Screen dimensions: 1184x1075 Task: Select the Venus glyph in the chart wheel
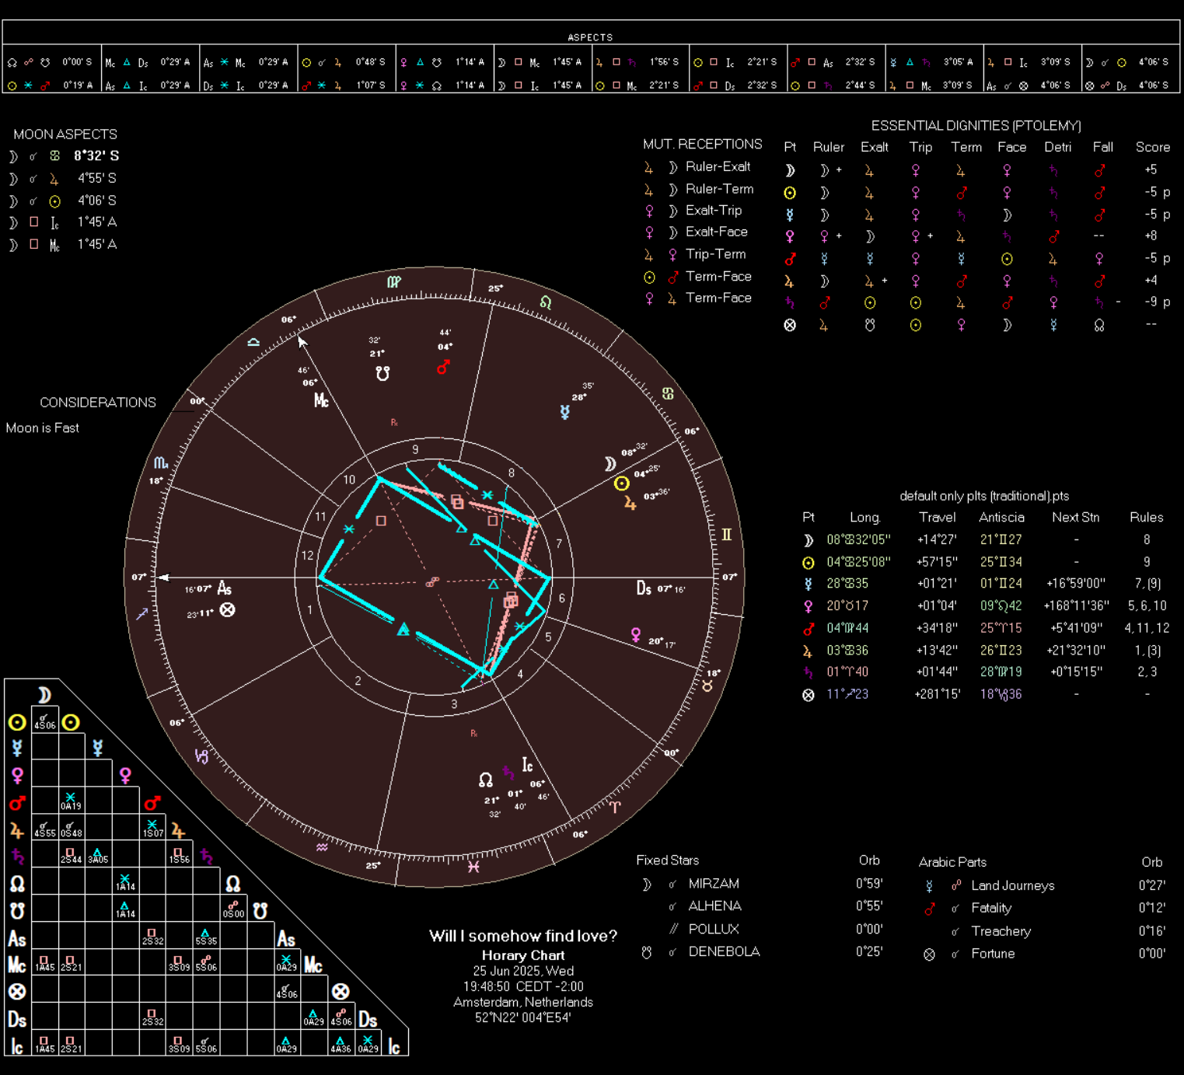pos(636,635)
